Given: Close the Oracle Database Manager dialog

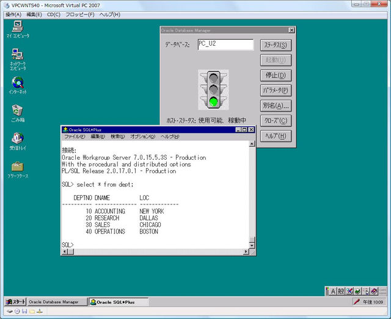Looking at the screenshot, I should pyautogui.click(x=291, y=30).
